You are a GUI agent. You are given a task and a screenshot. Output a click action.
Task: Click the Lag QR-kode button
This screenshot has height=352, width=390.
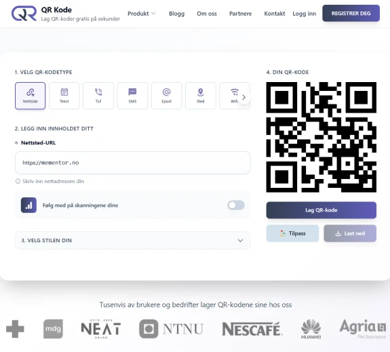tap(321, 210)
